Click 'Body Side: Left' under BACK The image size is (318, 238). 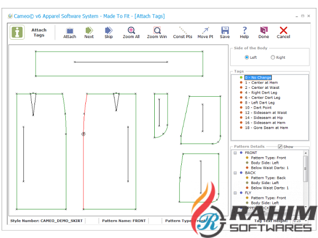click(x=265, y=183)
